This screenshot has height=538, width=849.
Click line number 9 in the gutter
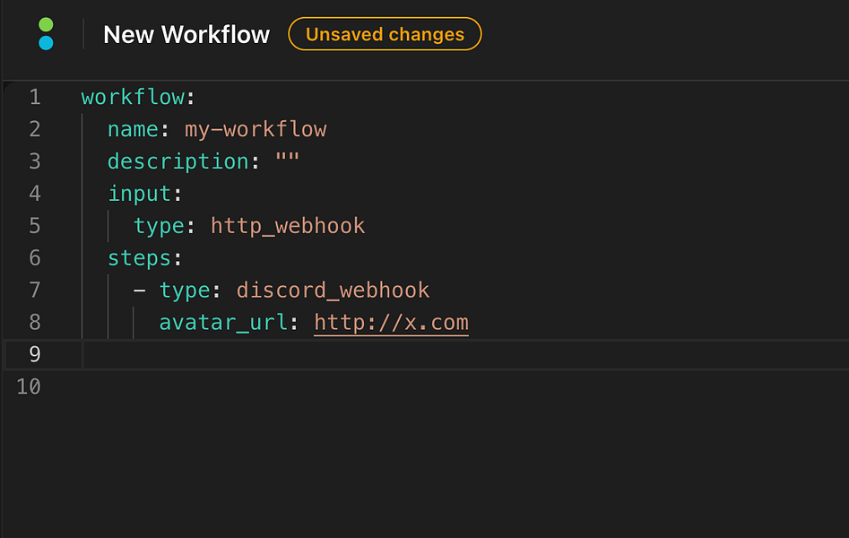(x=34, y=354)
